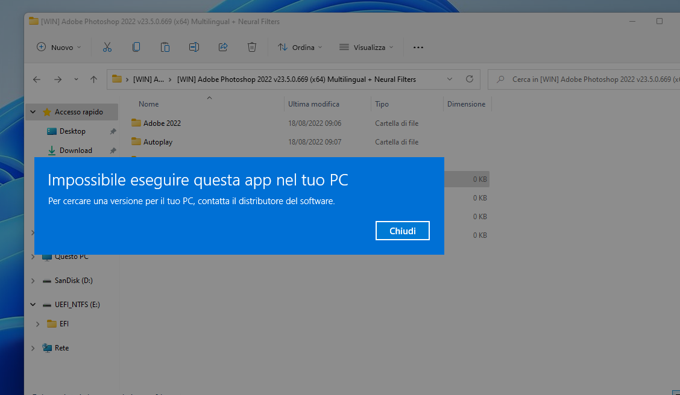Click the Delete trash icon
This screenshot has width=680, height=395.
click(252, 47)
